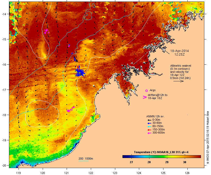Click the colorbar tick label 28
Image resolution: width=211 pixels, height=175 pixels.
tap(149, 162)
